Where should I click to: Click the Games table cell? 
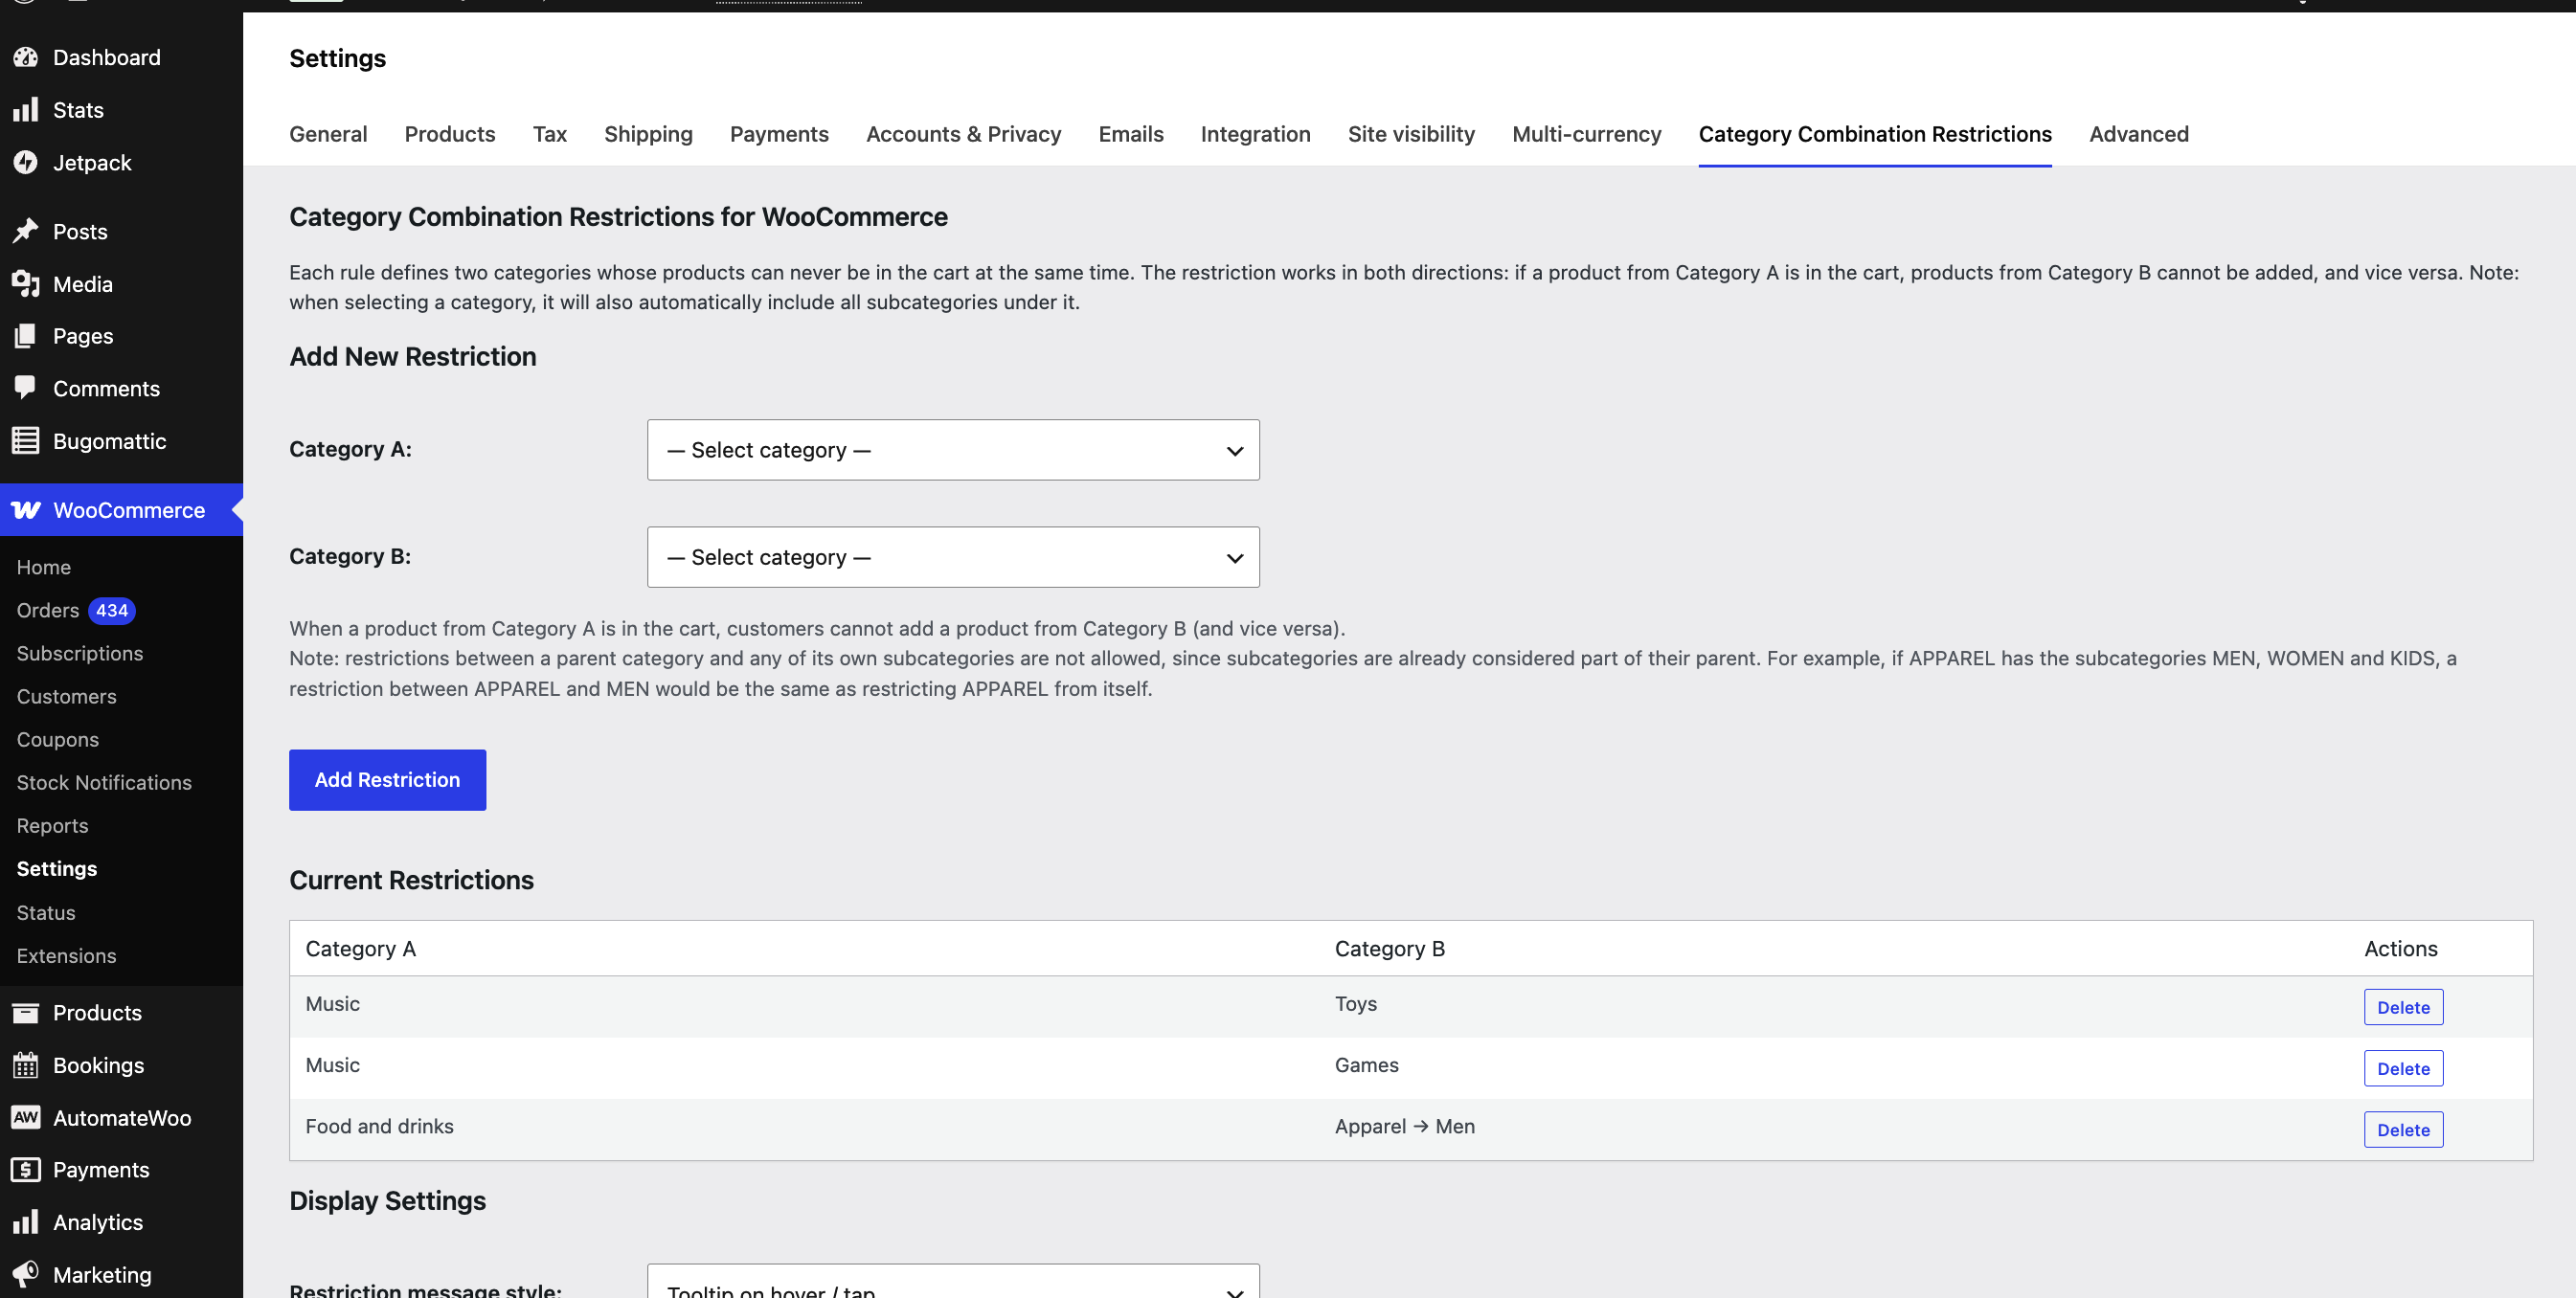pos(1367,1065)
